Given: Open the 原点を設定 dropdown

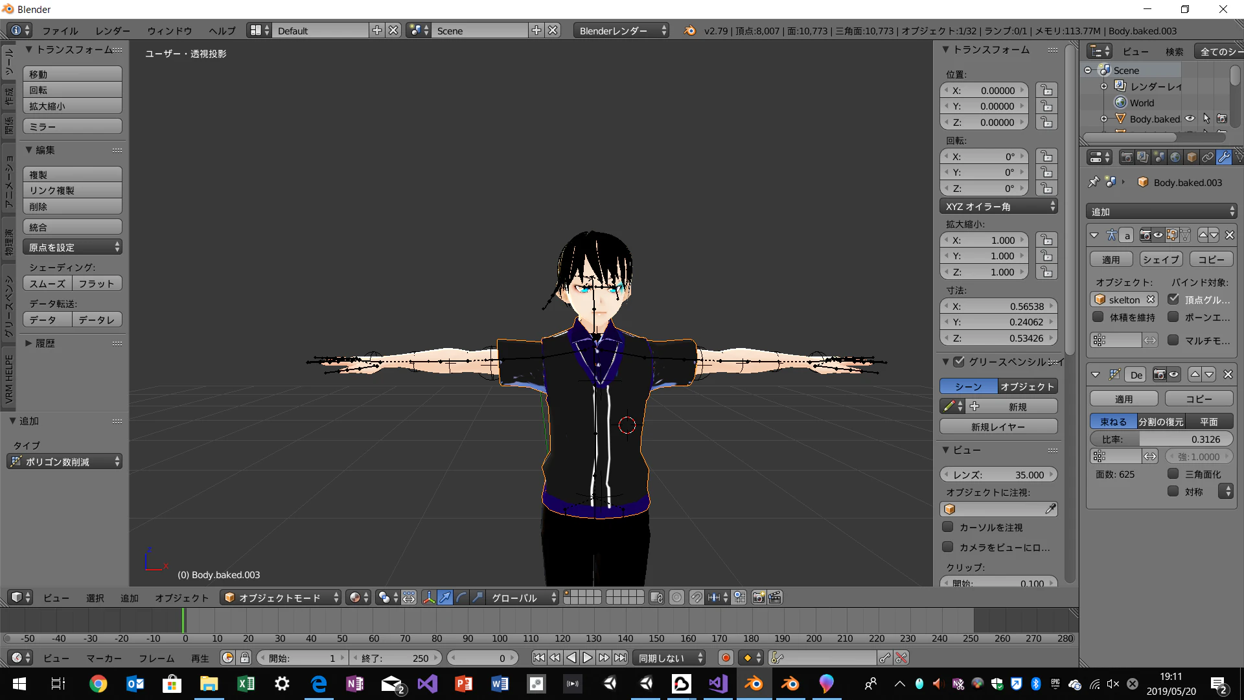Looking at the screenshot, I should pos(73,247).
